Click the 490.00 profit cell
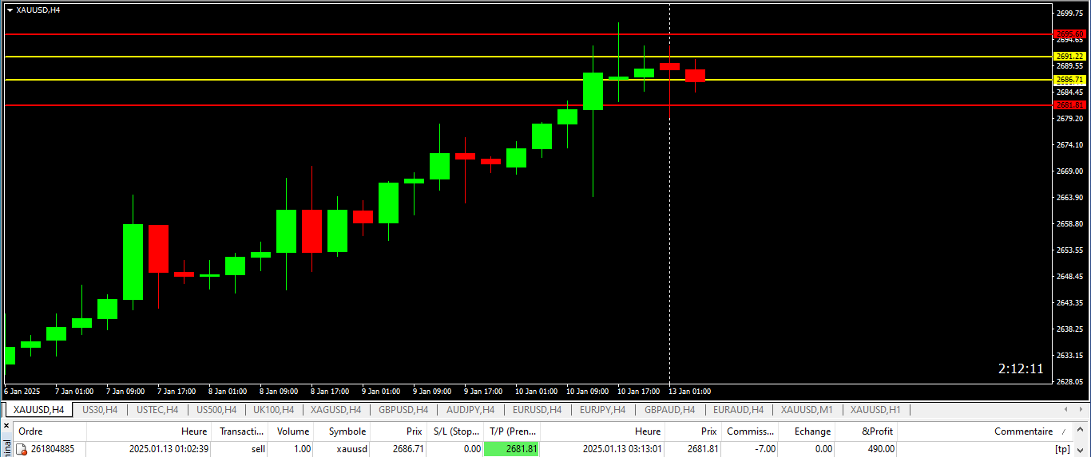This screenshot has width=1091, height=457. 881,449
